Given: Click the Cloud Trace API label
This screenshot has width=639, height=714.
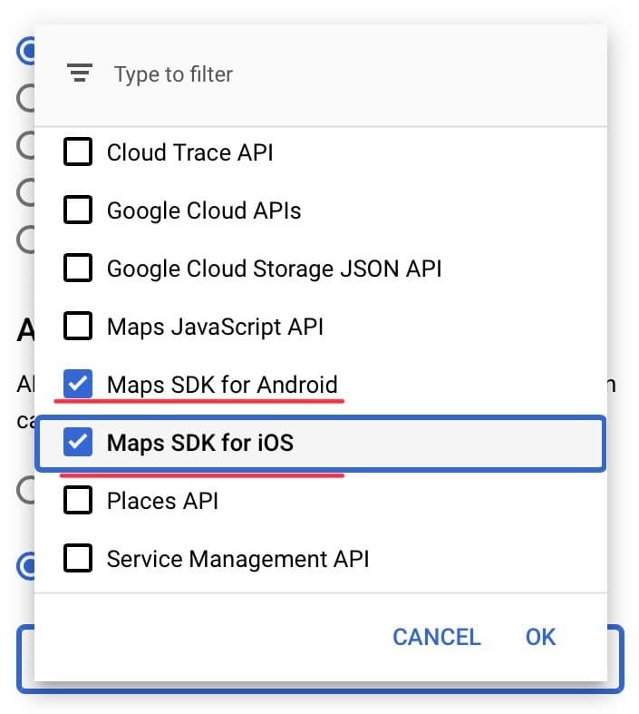Looking at the screenshot, I should coord(189,152).
